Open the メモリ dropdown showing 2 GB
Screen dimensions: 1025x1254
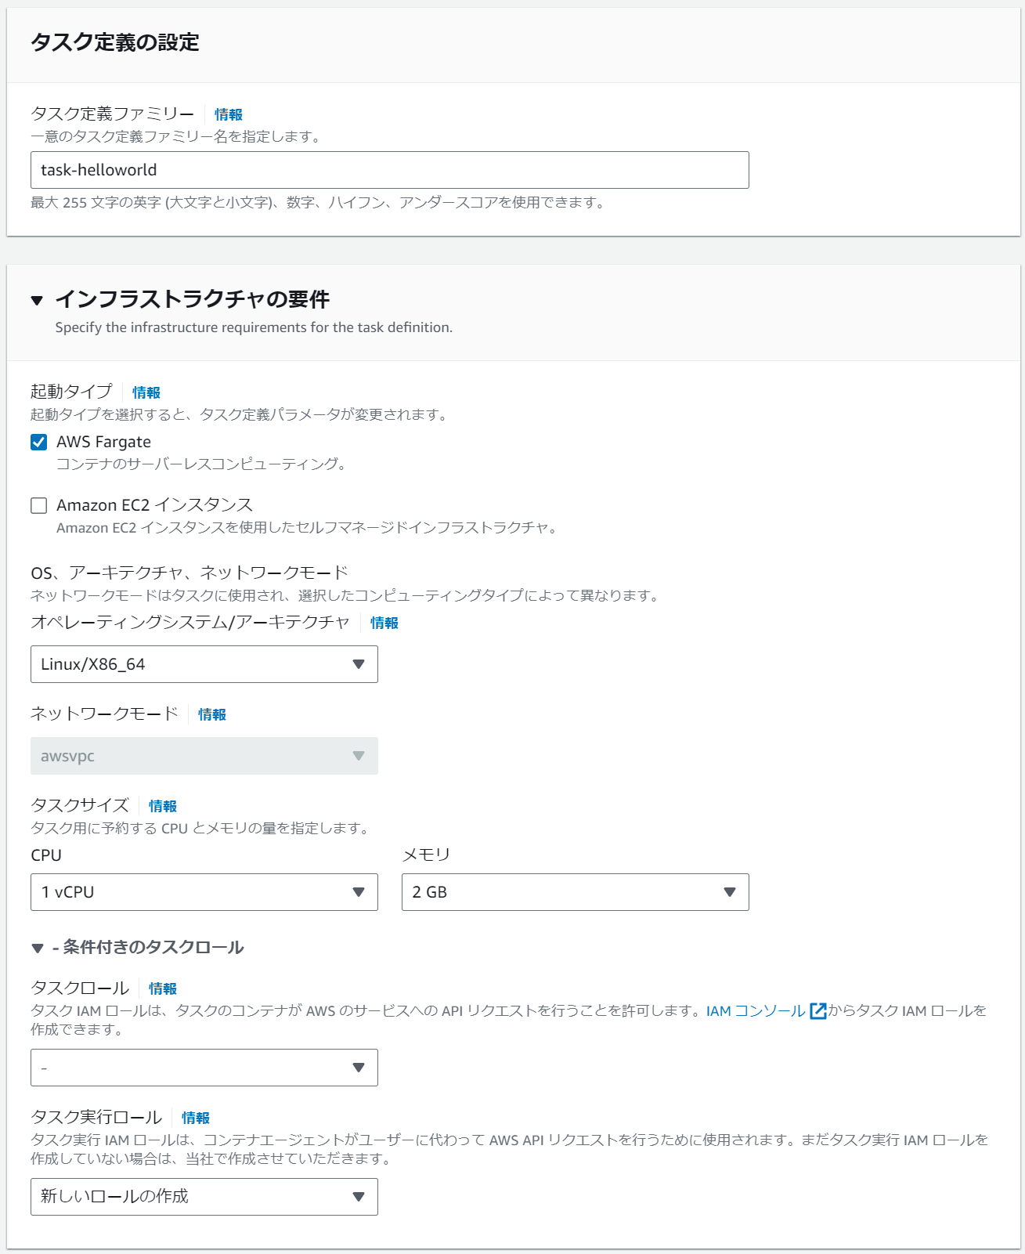575,892
